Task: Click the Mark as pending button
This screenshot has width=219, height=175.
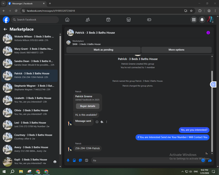Action: 103,50
